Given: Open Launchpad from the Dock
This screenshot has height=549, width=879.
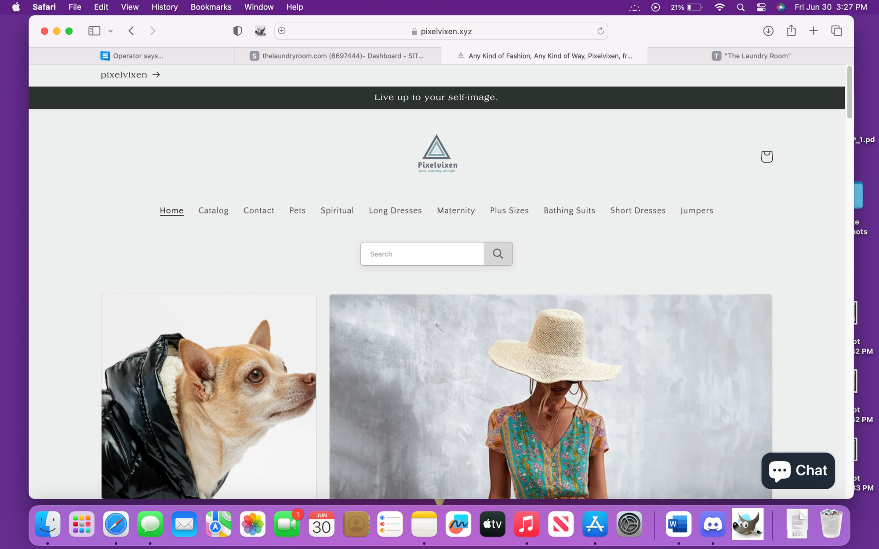Looking at the screenshot, I should [82, 524].
